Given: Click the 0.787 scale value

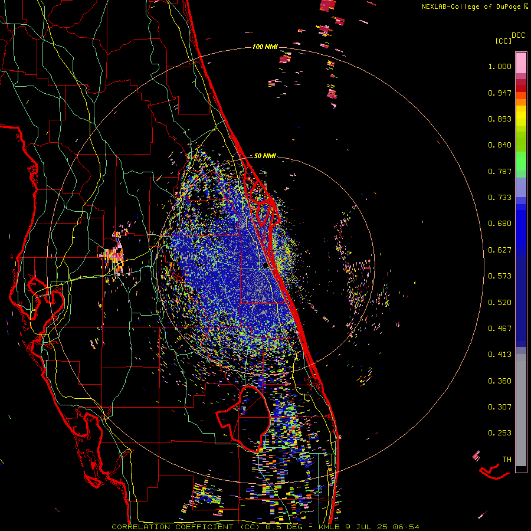Looking at the screenshot, I should click(500, 171).
